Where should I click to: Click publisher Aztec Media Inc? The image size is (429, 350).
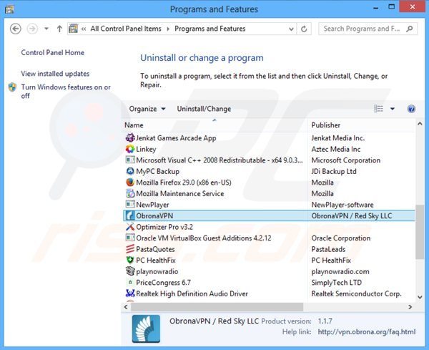coord(336,150)
